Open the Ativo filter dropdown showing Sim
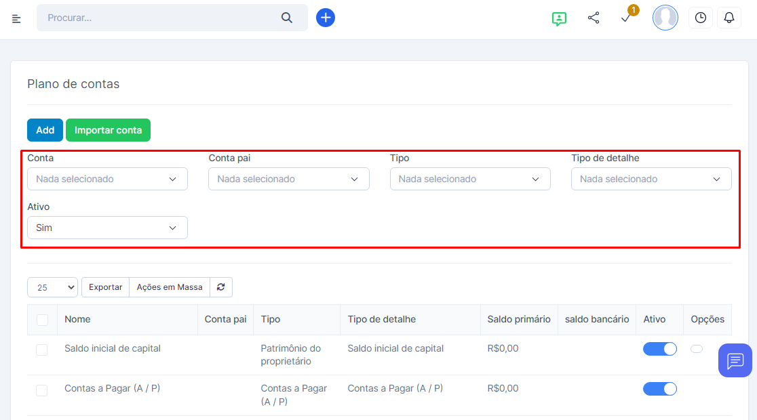The image size is (757, 420). (107, 228)
